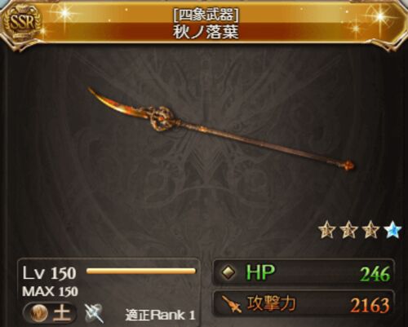The height and width of the screenshot is (327, 408).
Task: Click the SSR rarity badge
Action: 22,23
